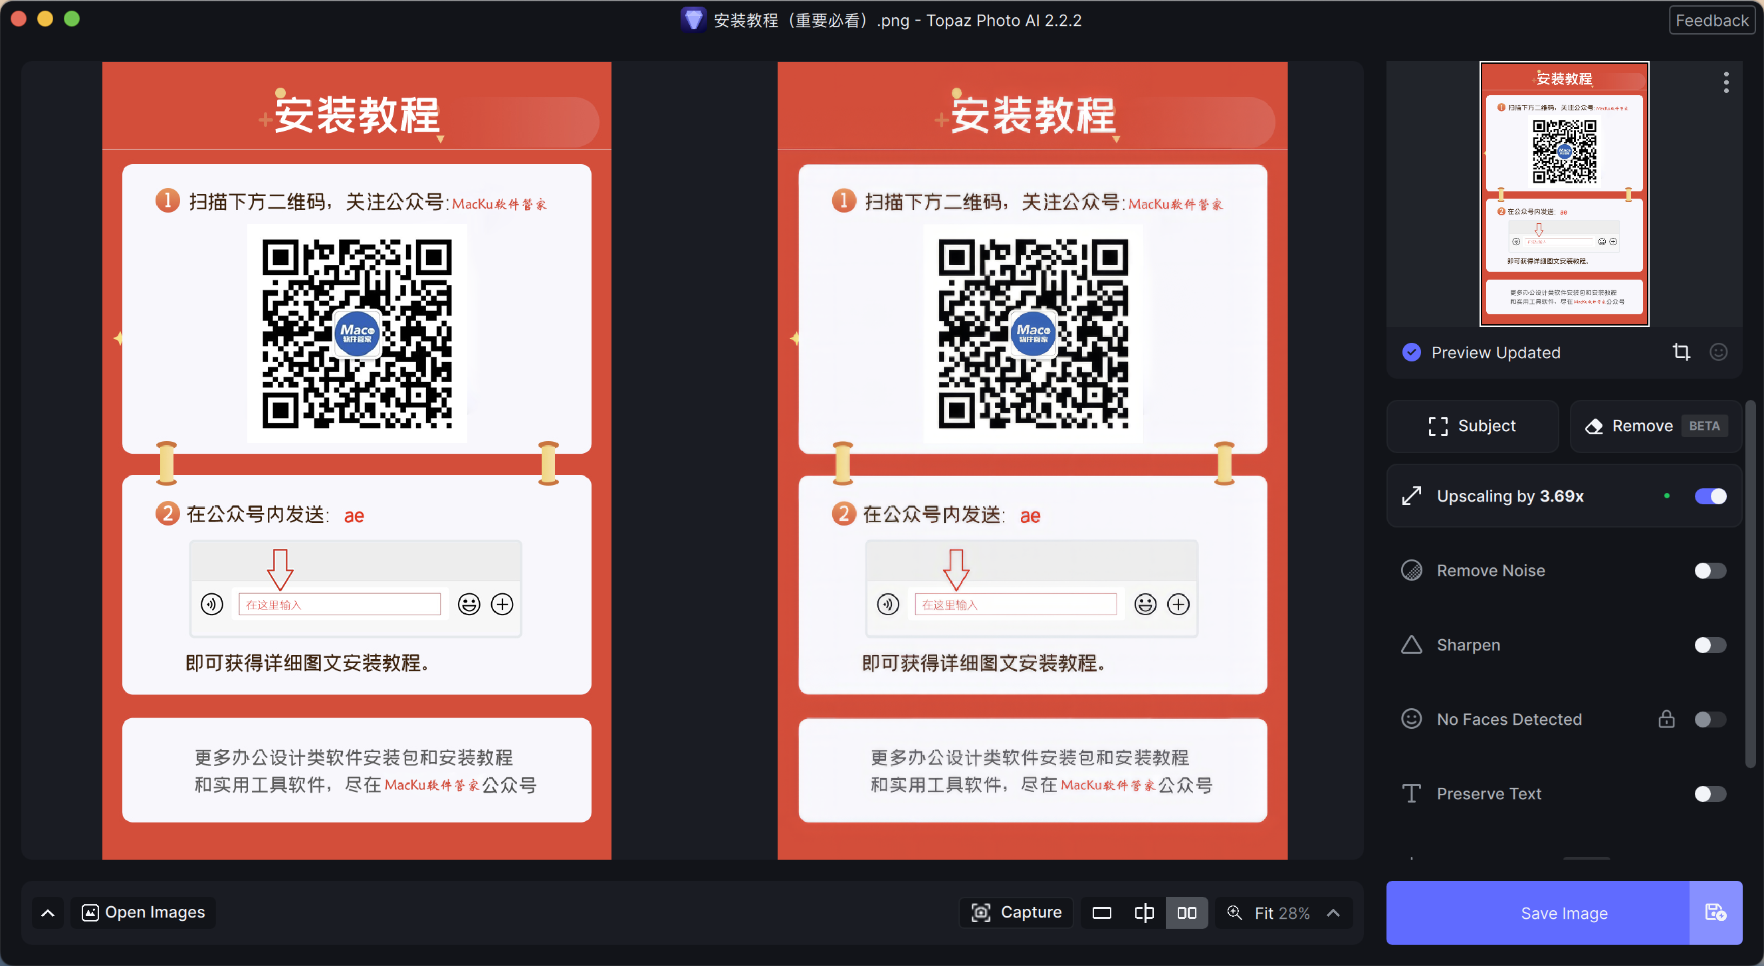This screenshot has height=966, width=1764.
Task: Click the Topaz Photo AI title bar icon
Action: pyautogui.click(x=693, y=20)
